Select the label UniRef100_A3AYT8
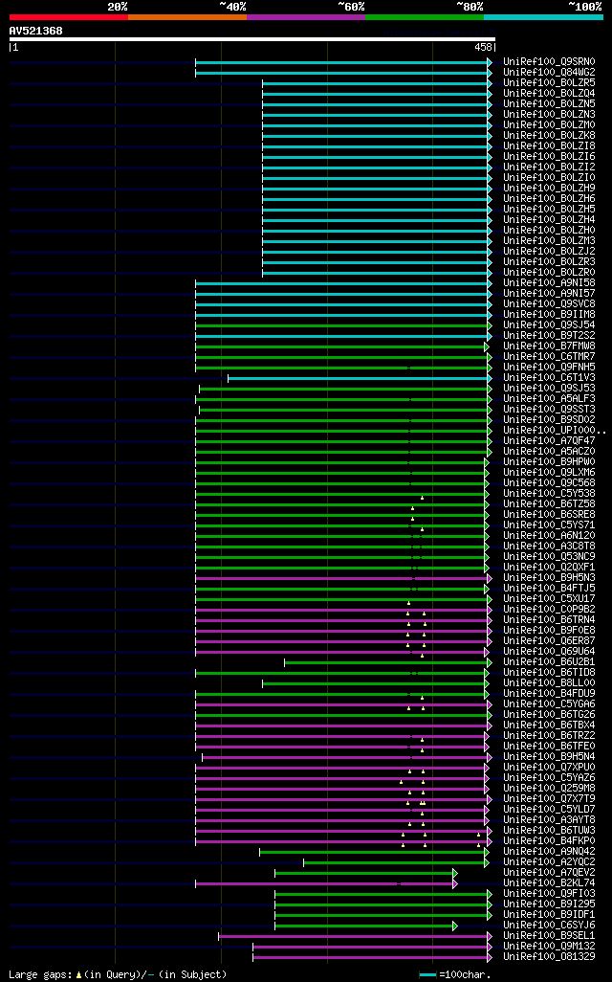612x982 pixels. 550,820
